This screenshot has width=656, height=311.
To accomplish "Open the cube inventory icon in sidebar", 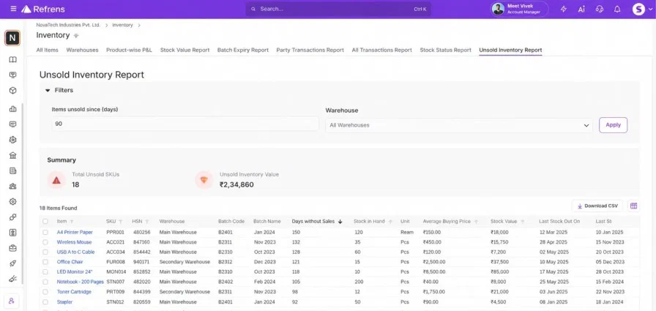I will click(12, 90).
